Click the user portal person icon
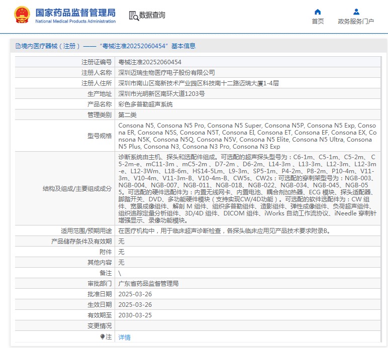The width and height of the screenshot is (388, 348). [x=356, y=12]
